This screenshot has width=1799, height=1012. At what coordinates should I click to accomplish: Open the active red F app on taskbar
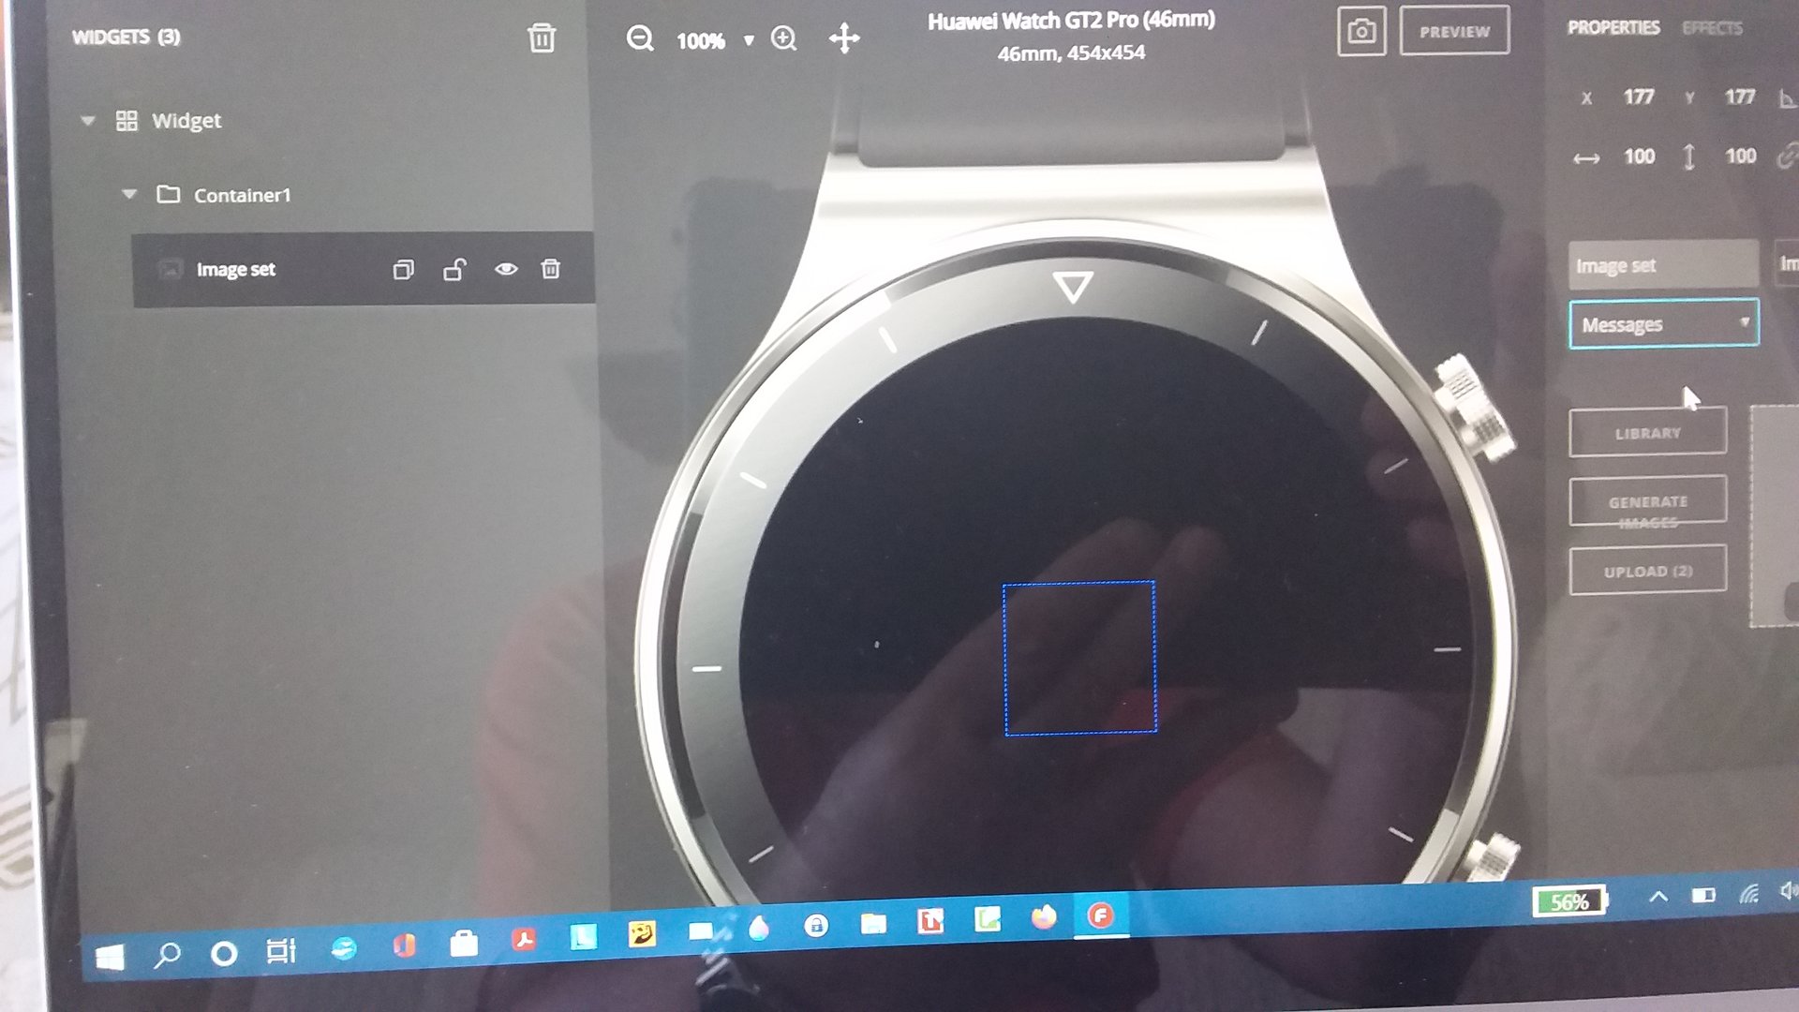pos(1101,915)
